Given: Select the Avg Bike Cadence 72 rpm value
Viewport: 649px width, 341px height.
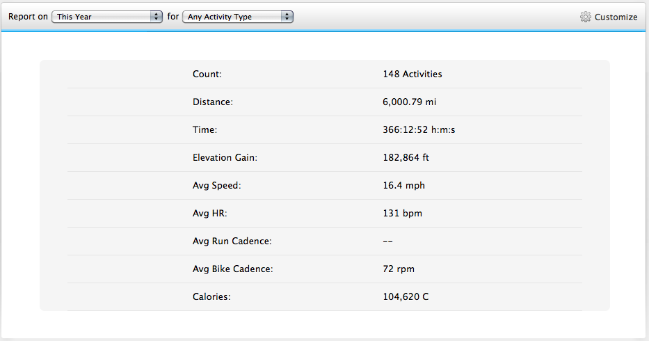Looking at the screenshot, I should [399, 269].
